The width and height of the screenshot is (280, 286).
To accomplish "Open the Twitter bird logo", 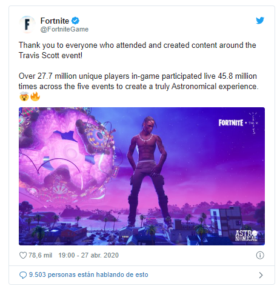I will pos(260,21).
